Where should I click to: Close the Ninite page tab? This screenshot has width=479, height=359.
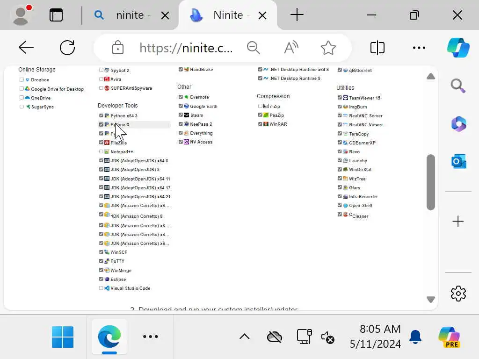click(x=262, y=15)
